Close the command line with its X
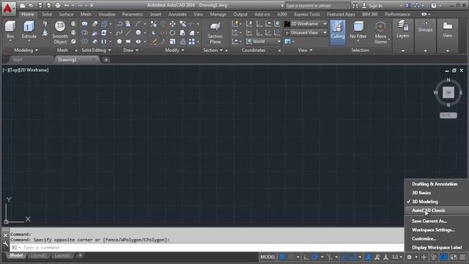 coord(5,235)
